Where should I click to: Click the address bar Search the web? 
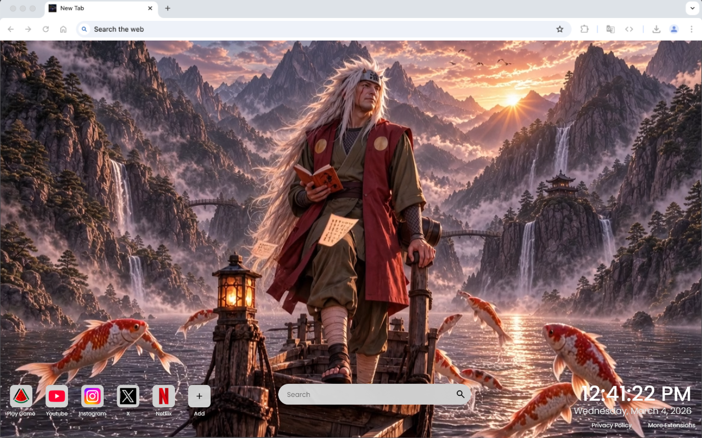(x=324, y=29)
